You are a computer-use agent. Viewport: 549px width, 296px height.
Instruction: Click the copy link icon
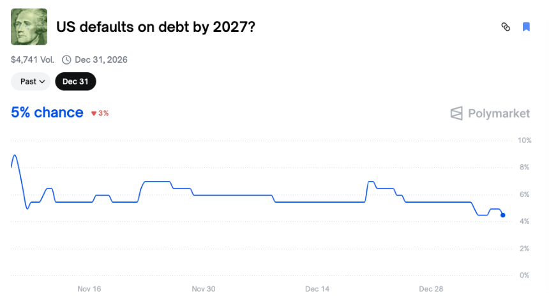point(506,27)
